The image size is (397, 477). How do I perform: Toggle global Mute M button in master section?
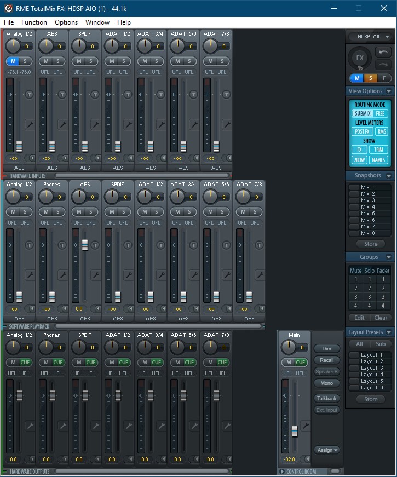click(x=357, y=78)
